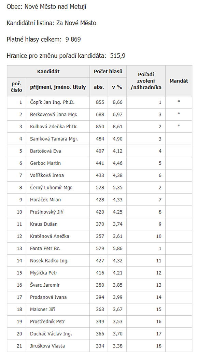Select candidate Kulhavá Zdeňka PhDr.
The image size is (198, 359).
pos(54,127)
